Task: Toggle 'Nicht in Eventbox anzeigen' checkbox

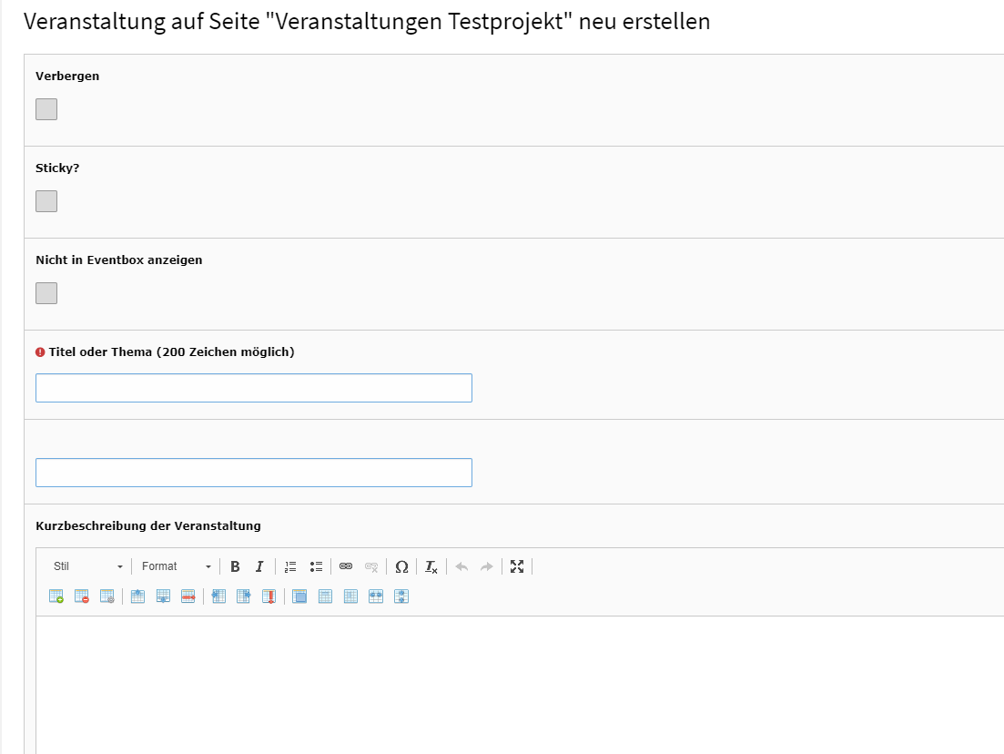Action: [x=46, y=293]
